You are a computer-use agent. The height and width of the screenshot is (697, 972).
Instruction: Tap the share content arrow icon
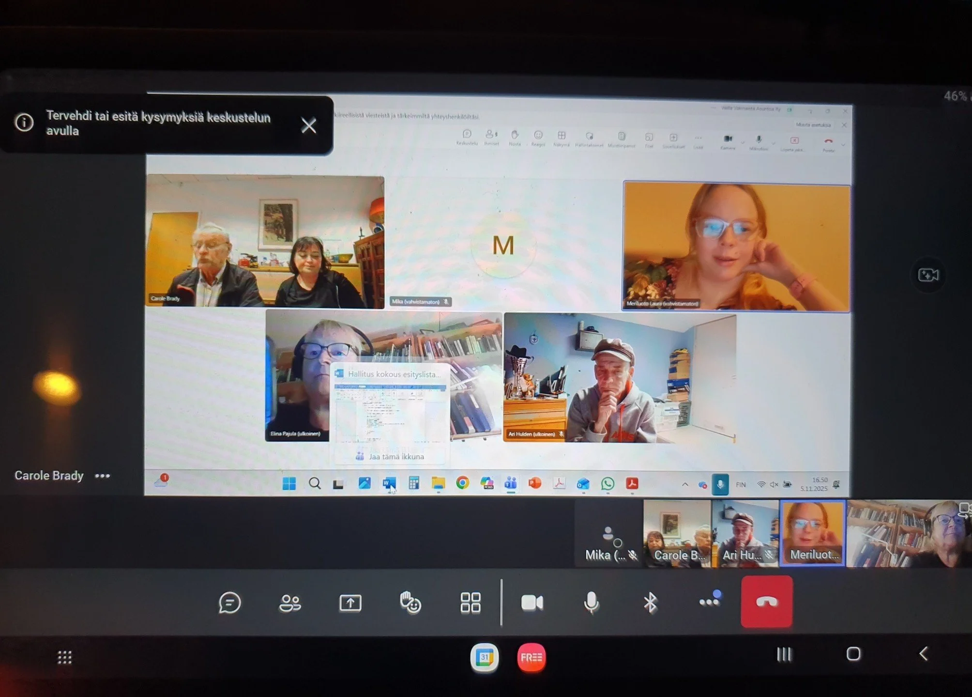pos(350,603)
